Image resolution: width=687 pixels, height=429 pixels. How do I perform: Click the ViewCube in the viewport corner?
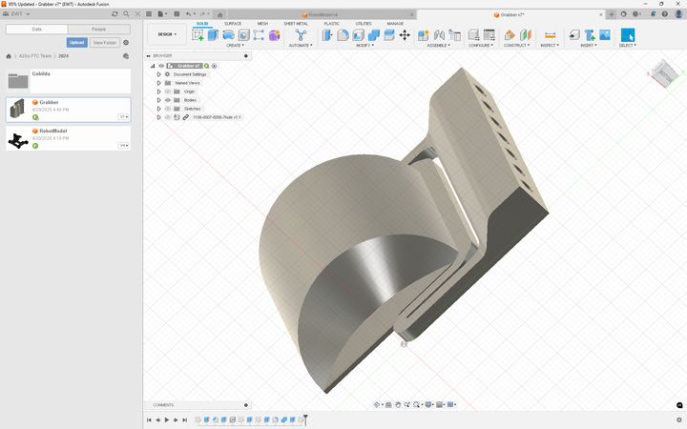[664, 71]
